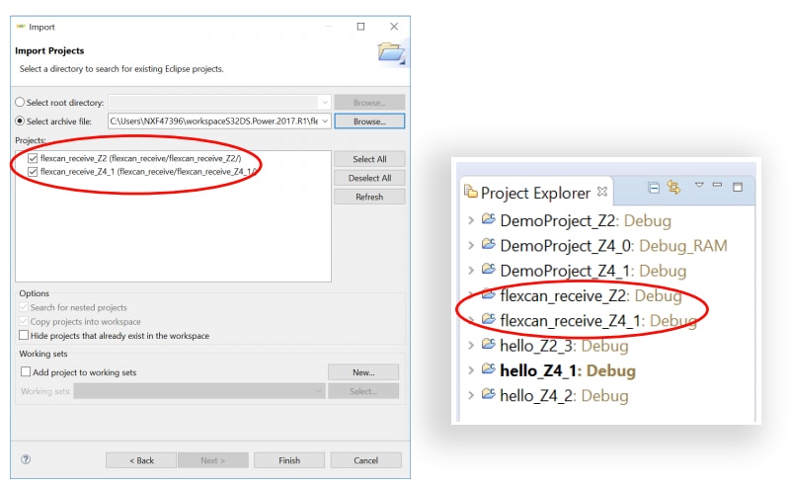Switch to the Project Explorer tab
The image size is (790, 485).
click(x=534, y=192)
